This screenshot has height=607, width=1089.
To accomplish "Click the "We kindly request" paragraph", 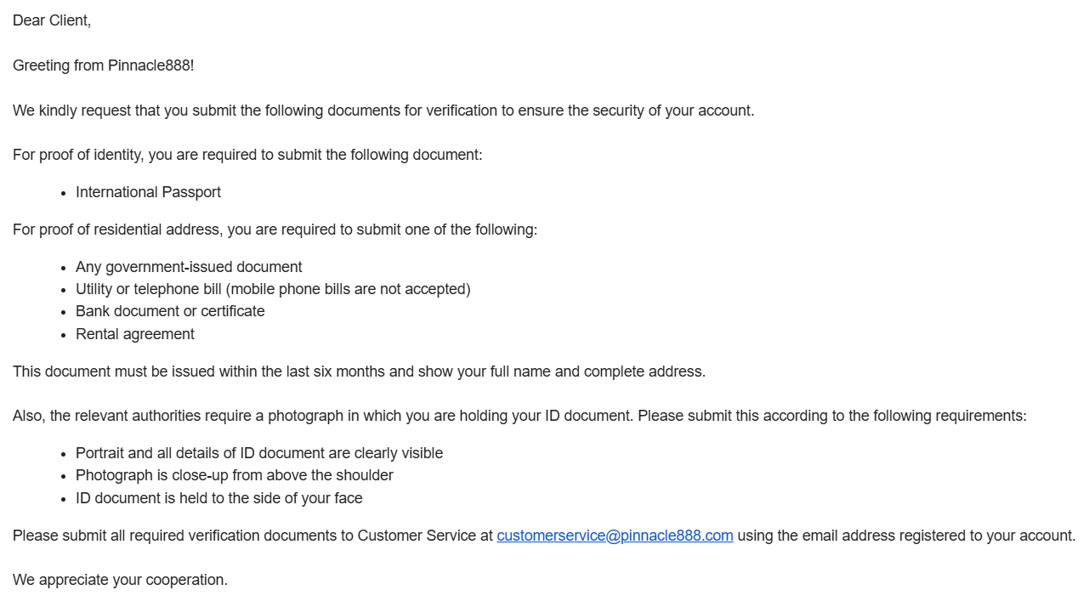I will 383,111.
